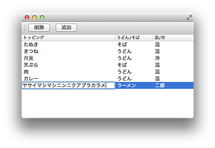Sort by the 温/冷 column header

[173, 37]
